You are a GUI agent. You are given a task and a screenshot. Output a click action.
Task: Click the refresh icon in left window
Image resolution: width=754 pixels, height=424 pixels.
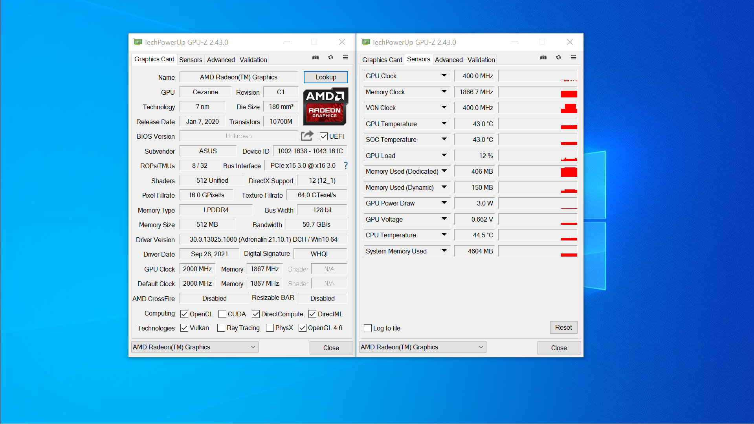(330, 57)
